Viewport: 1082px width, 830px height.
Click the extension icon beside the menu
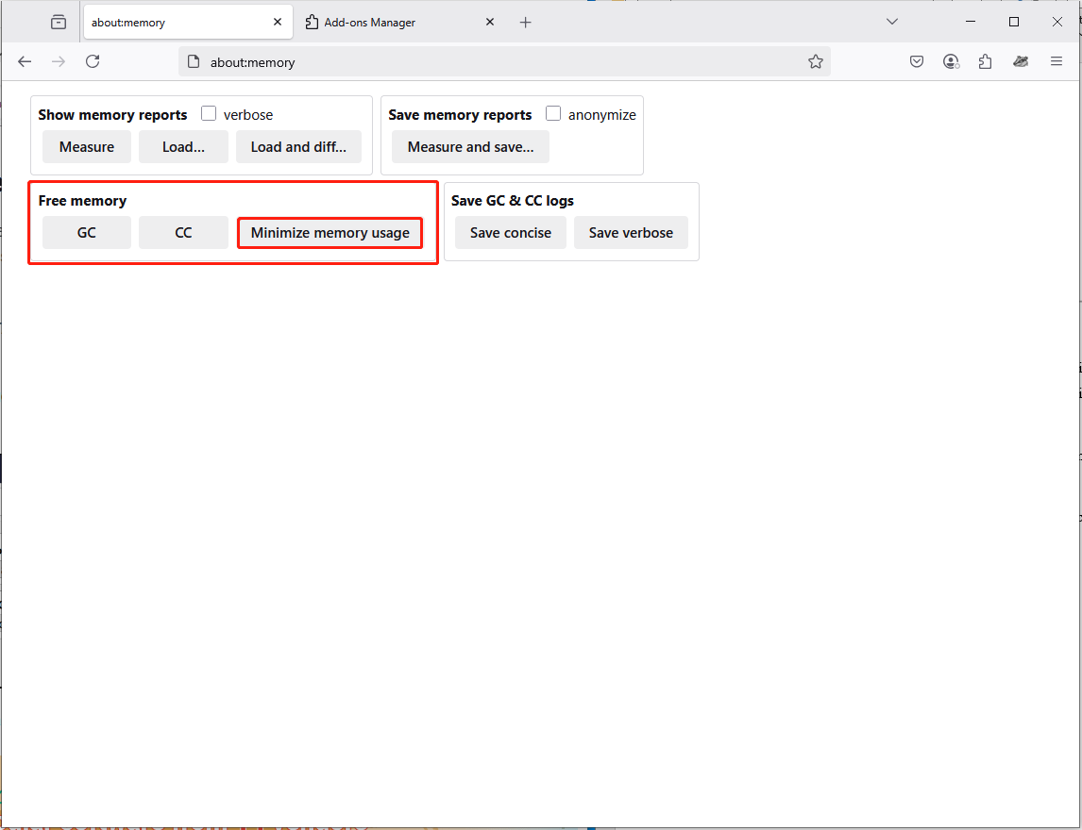point(1021,62)
